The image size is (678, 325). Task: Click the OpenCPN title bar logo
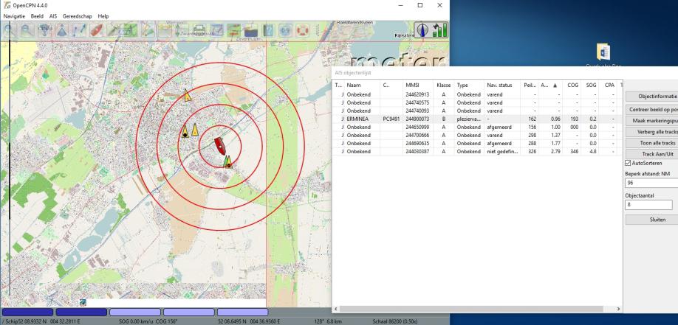(7, 5)
